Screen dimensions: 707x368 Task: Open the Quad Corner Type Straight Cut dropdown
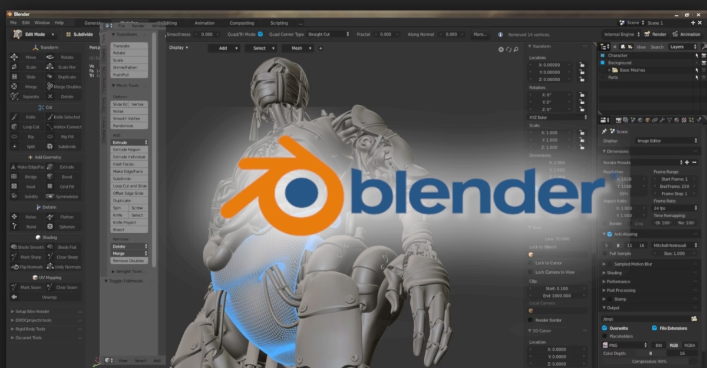pos(328,34)
